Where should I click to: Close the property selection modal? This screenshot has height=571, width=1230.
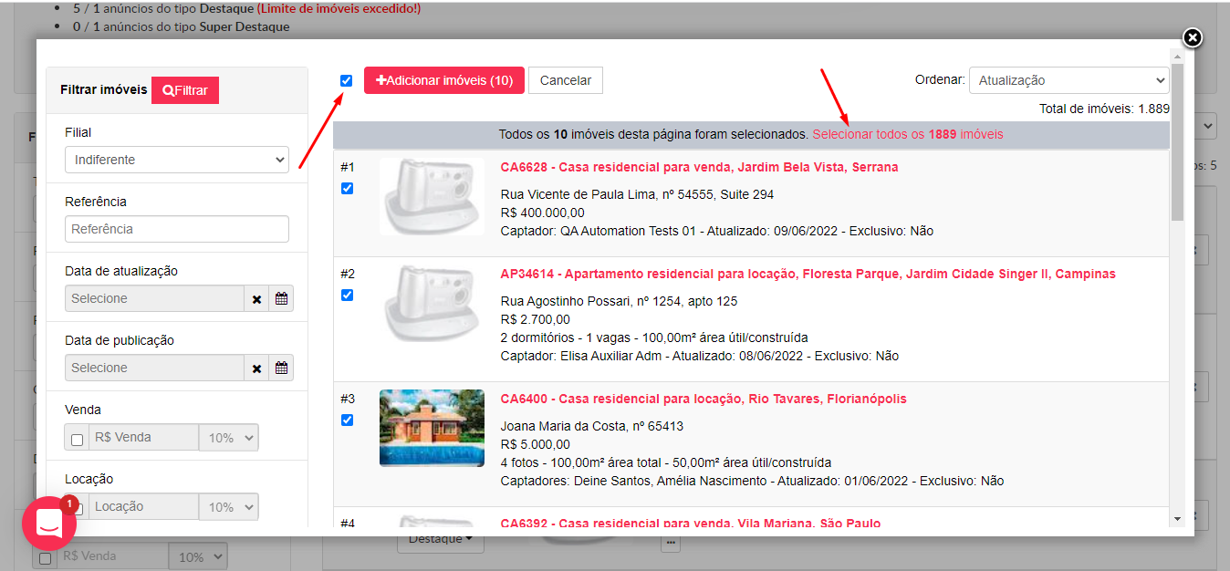[x=1193, y=37]
